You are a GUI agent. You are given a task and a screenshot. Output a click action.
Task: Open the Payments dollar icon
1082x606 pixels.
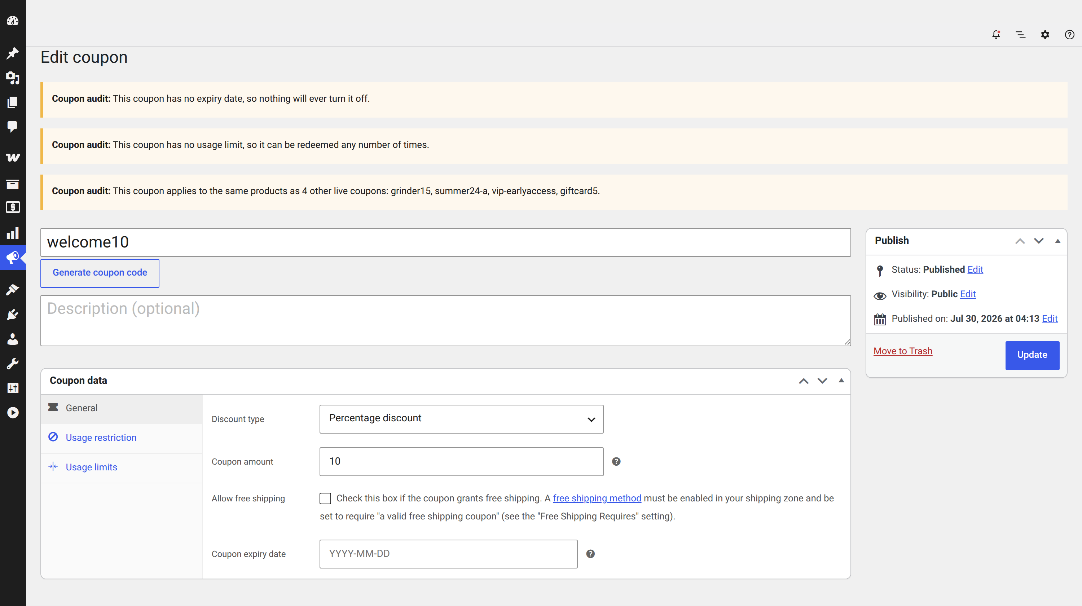13,207
